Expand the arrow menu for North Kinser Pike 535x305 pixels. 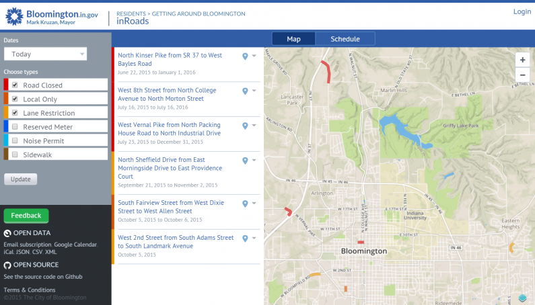coord(254,56)
